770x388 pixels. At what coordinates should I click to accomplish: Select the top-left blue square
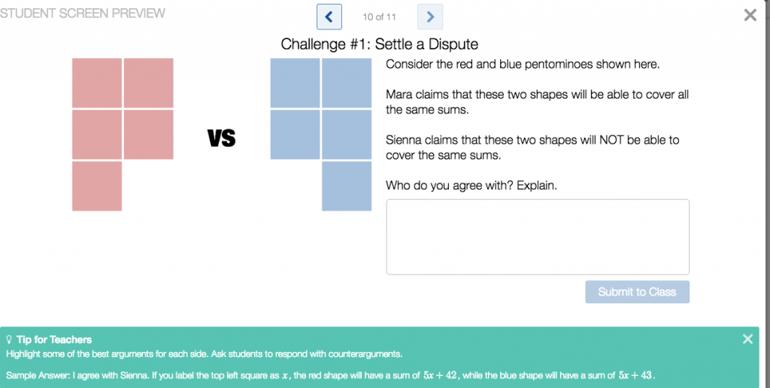(x=295, y=83)
